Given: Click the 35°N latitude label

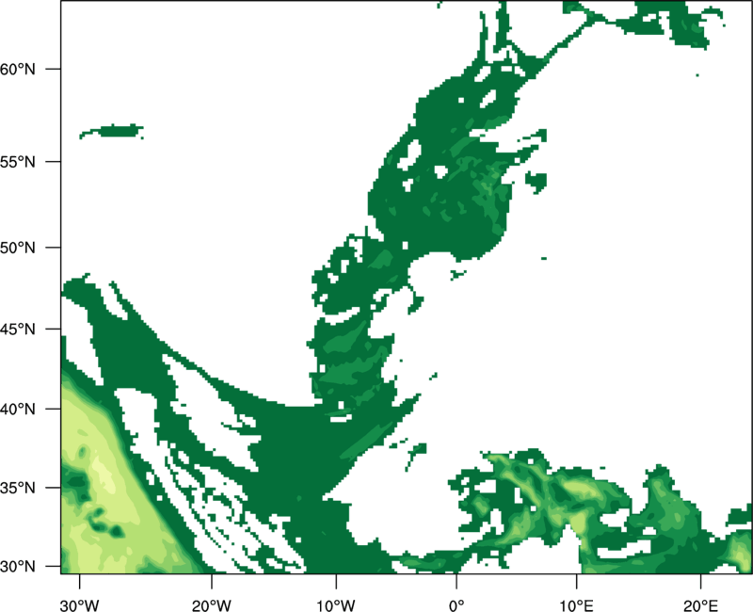Looking at the screenshot, I should pyautogui.click(x=18, y=488).
